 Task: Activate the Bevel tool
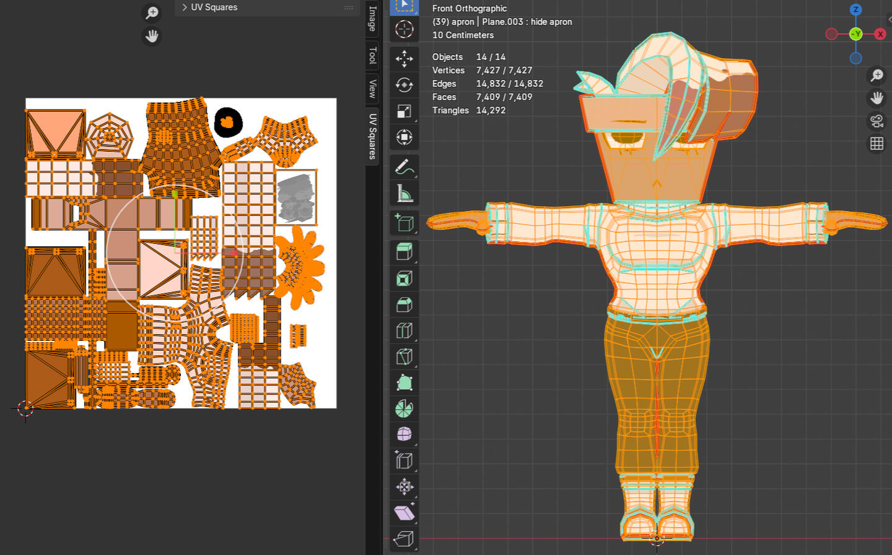pos(404,304)
